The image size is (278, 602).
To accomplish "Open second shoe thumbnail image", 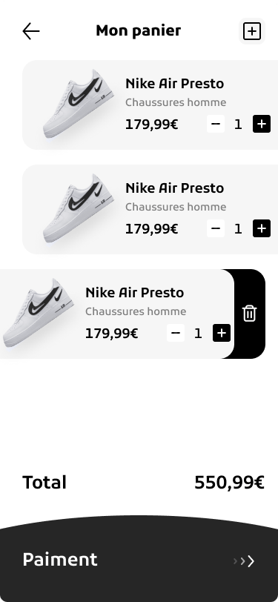I will (x=79, y=208).
